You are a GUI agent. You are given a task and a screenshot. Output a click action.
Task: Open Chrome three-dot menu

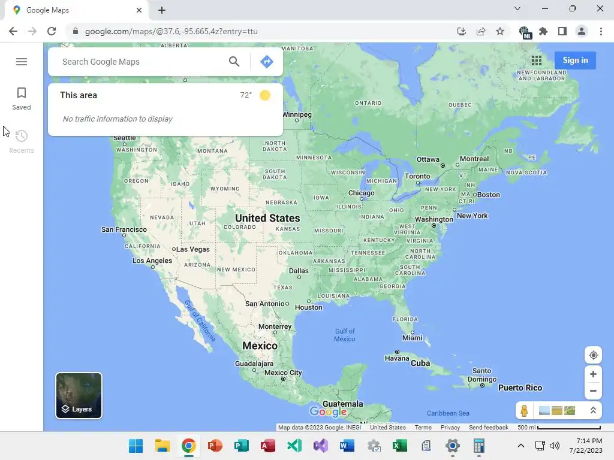[x=601, y=31]
